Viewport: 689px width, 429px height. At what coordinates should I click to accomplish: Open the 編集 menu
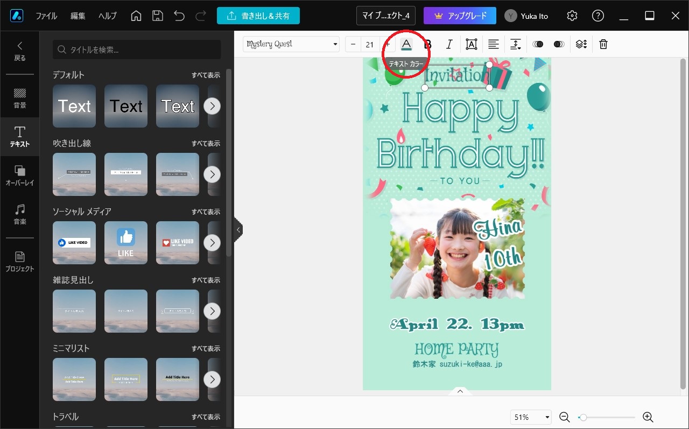78,16
